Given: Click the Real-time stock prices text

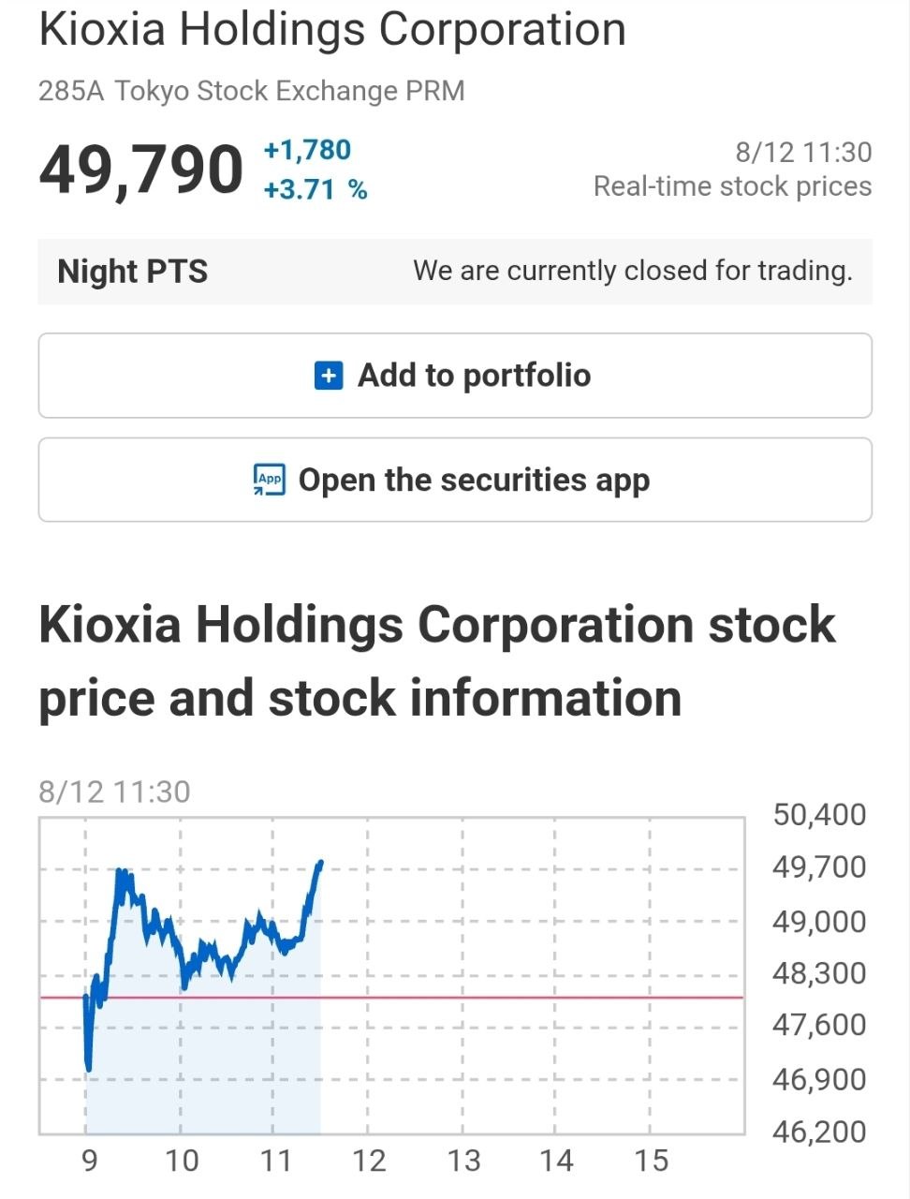Looking at the screenshot, I should point(732,186).
